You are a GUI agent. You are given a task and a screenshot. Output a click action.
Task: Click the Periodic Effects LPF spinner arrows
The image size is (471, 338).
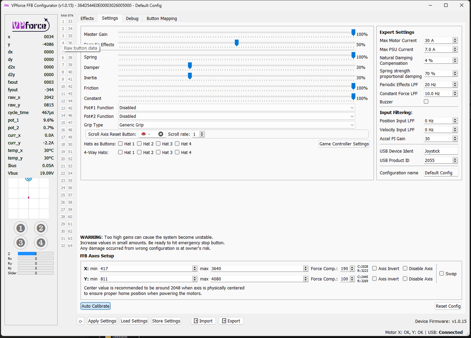[455, 84]
